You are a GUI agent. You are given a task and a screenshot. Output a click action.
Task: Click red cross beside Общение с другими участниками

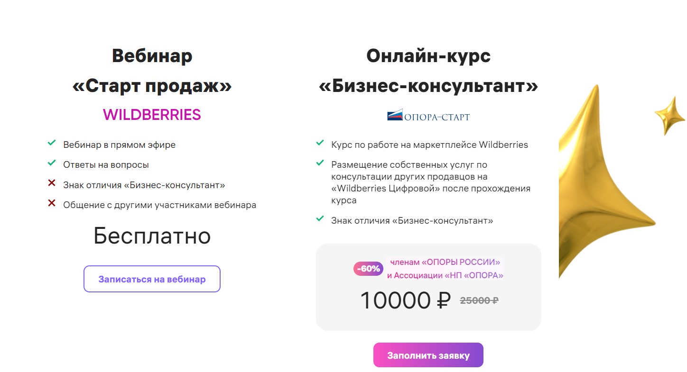click(x=52, y=203)
